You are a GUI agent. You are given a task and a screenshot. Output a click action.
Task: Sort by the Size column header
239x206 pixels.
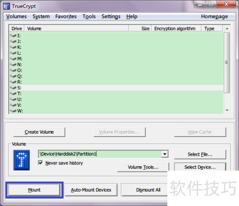(140, 28)
